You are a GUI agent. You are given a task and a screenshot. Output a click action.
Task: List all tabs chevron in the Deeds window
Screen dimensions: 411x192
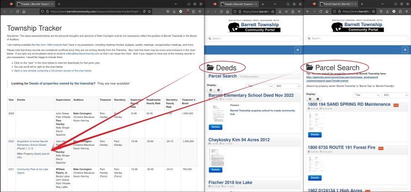[x=275, y=4]
